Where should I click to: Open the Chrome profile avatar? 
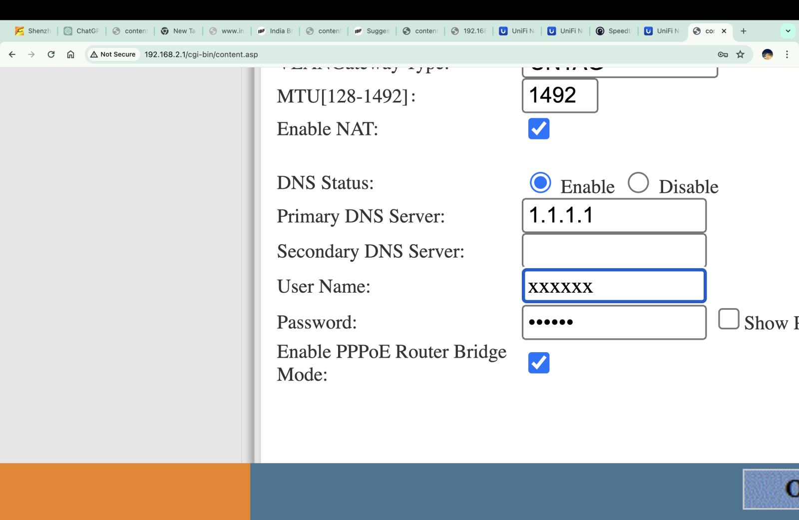point(768,54)
